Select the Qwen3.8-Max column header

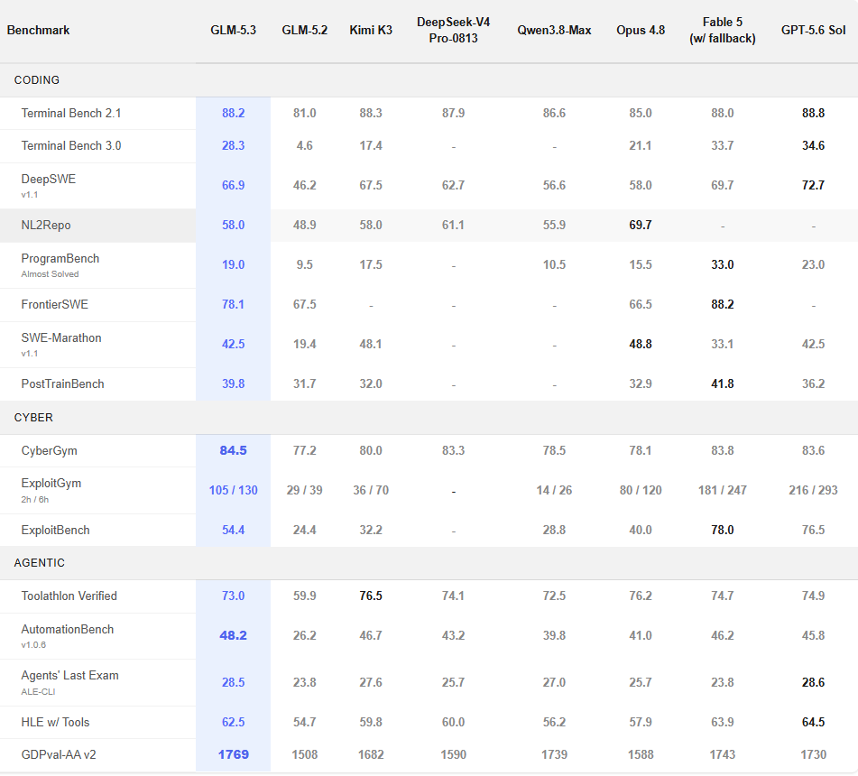click(554, 30)
